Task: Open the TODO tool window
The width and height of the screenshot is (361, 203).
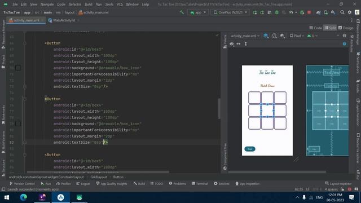Action: click(157, 184)
